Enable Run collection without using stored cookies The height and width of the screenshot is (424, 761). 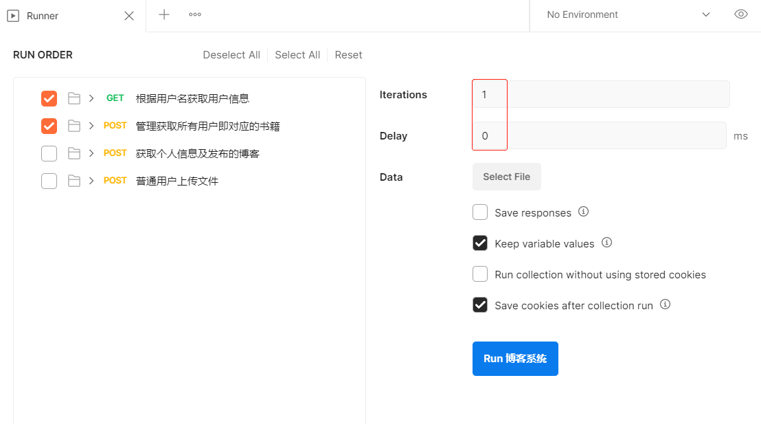[x=480, y=274]
